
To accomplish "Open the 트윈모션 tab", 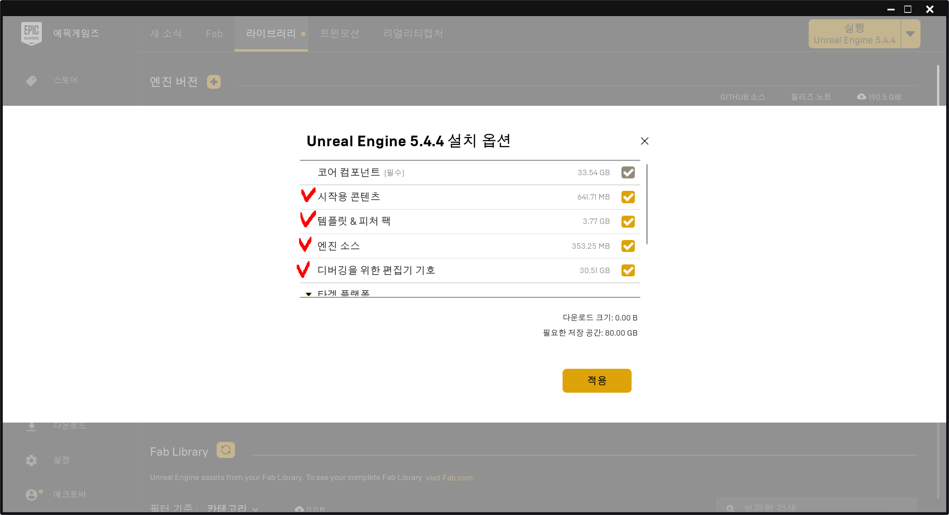I will pyautogui.click(x=339, y=34).
